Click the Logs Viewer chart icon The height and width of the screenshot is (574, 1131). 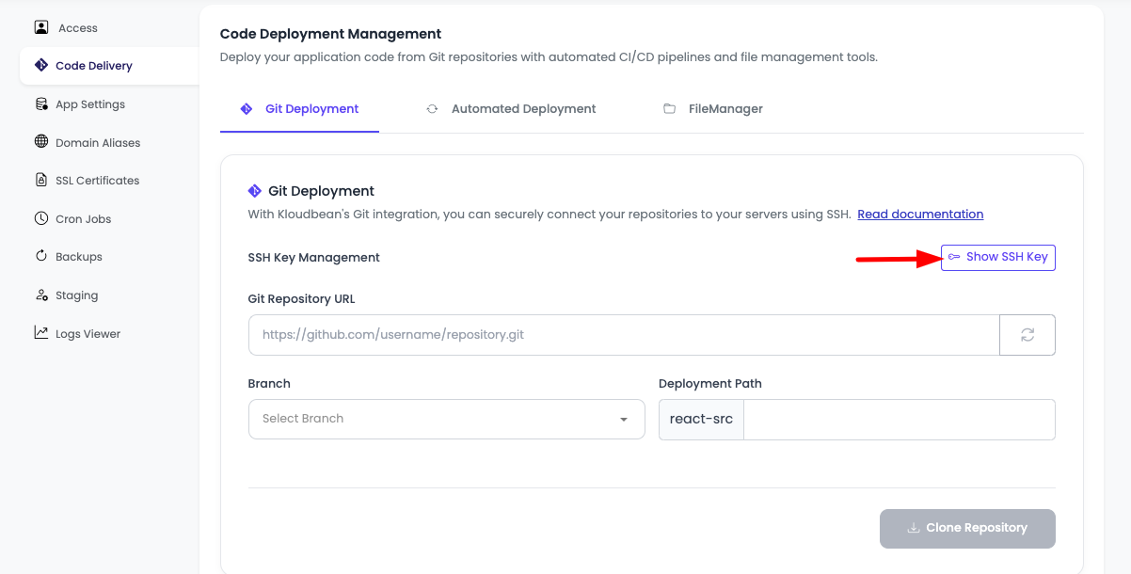pyautogui.click(x=41, y=333)
